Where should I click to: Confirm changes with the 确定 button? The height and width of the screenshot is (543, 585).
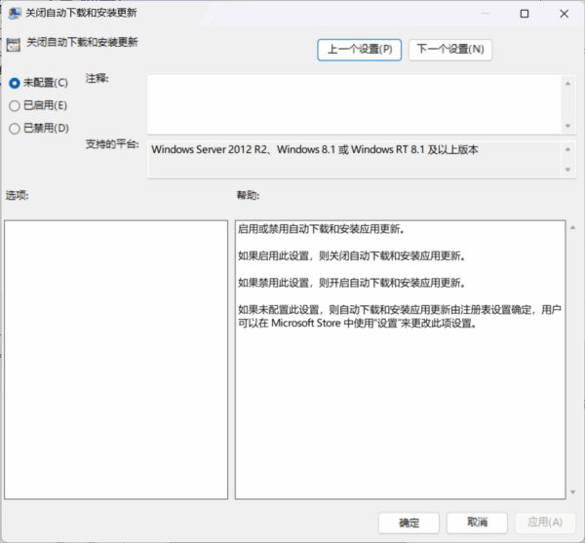(x=411, y=523)
